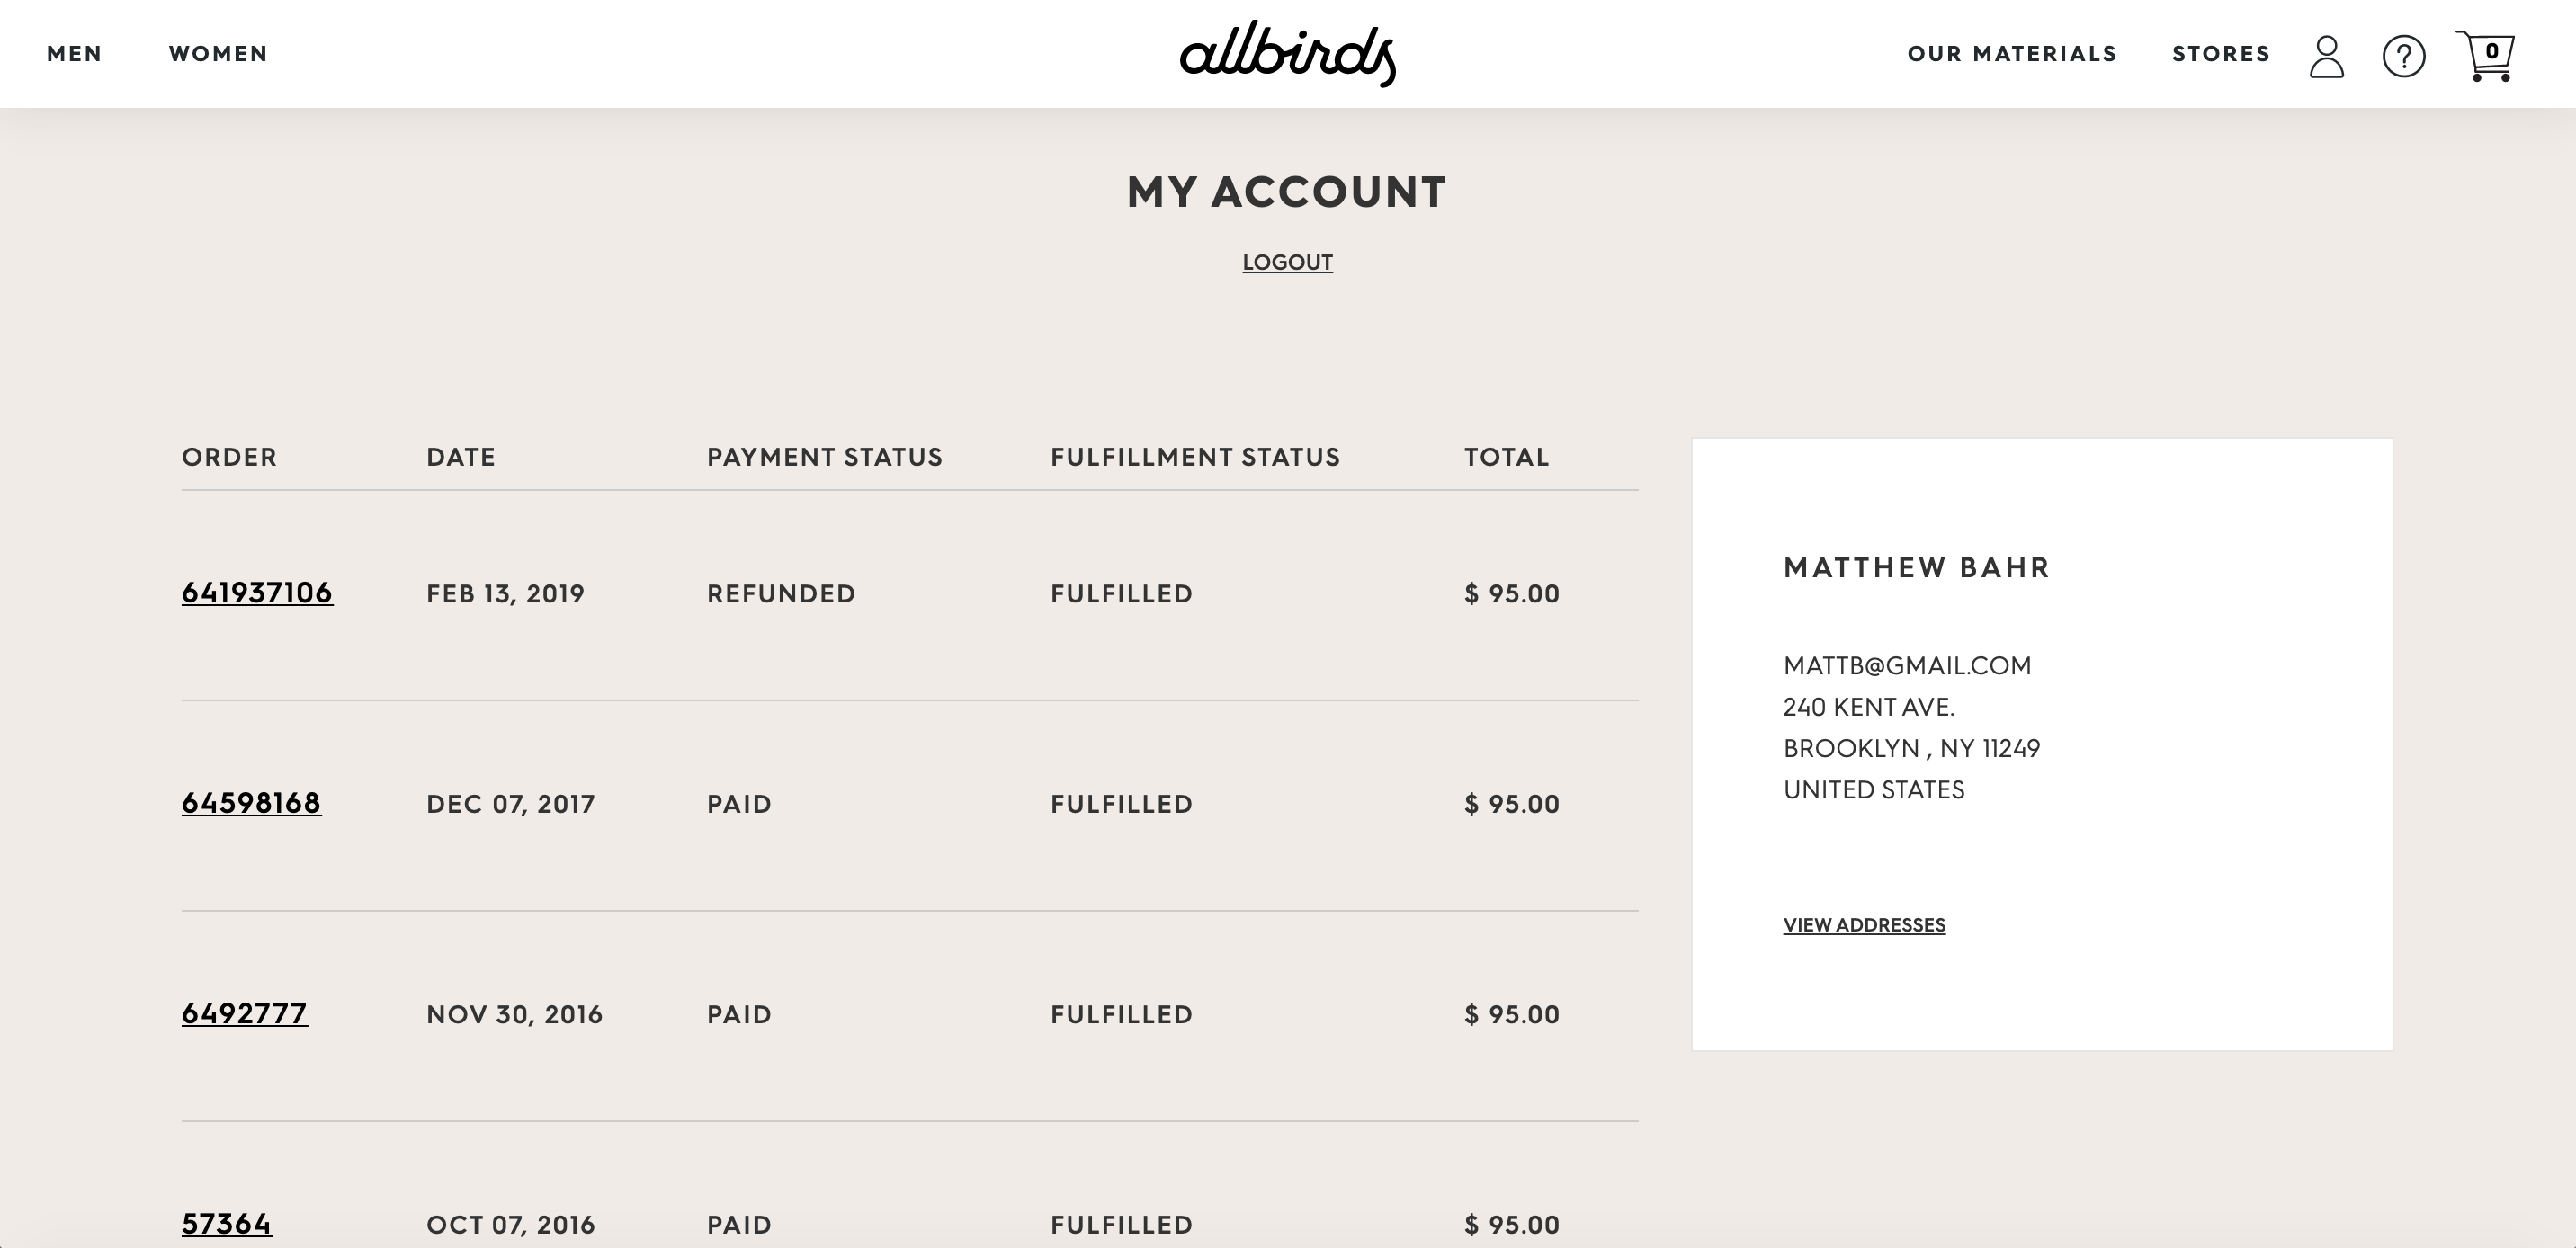Open order 57364 details

226,1224
